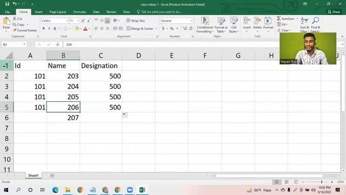Apply percent style format
This screenshot has height=195, width=346.
pos(172,29)
